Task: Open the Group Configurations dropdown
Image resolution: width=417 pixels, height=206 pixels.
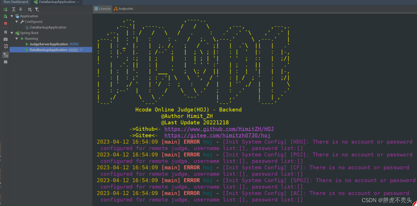Action: [x=30, y=9]
